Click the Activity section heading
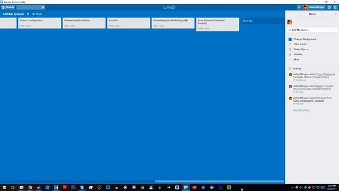The width and height of the screenshot is (339, 191). click(297, 68)
